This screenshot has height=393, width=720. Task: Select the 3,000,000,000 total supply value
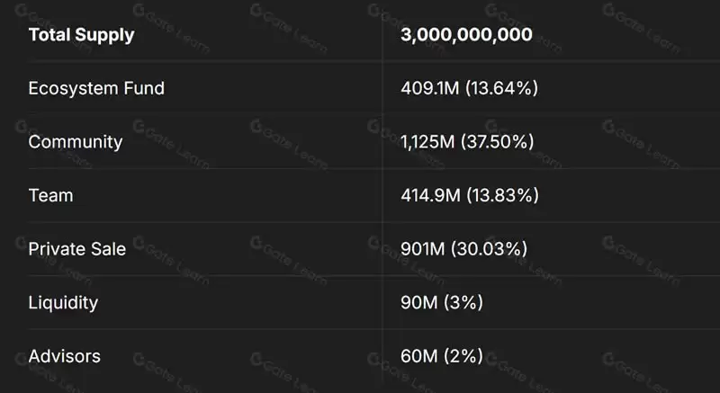click(466, 36)
